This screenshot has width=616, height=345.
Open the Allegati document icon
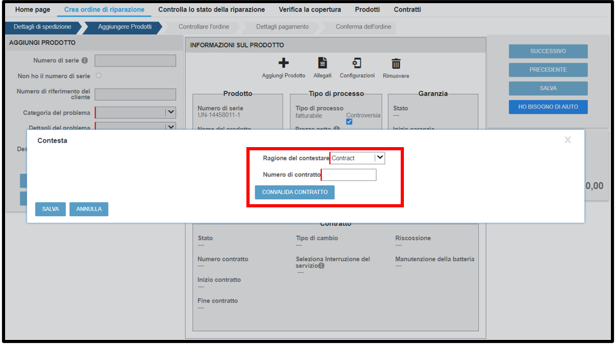pyautogui.click(x=322, y=63)
